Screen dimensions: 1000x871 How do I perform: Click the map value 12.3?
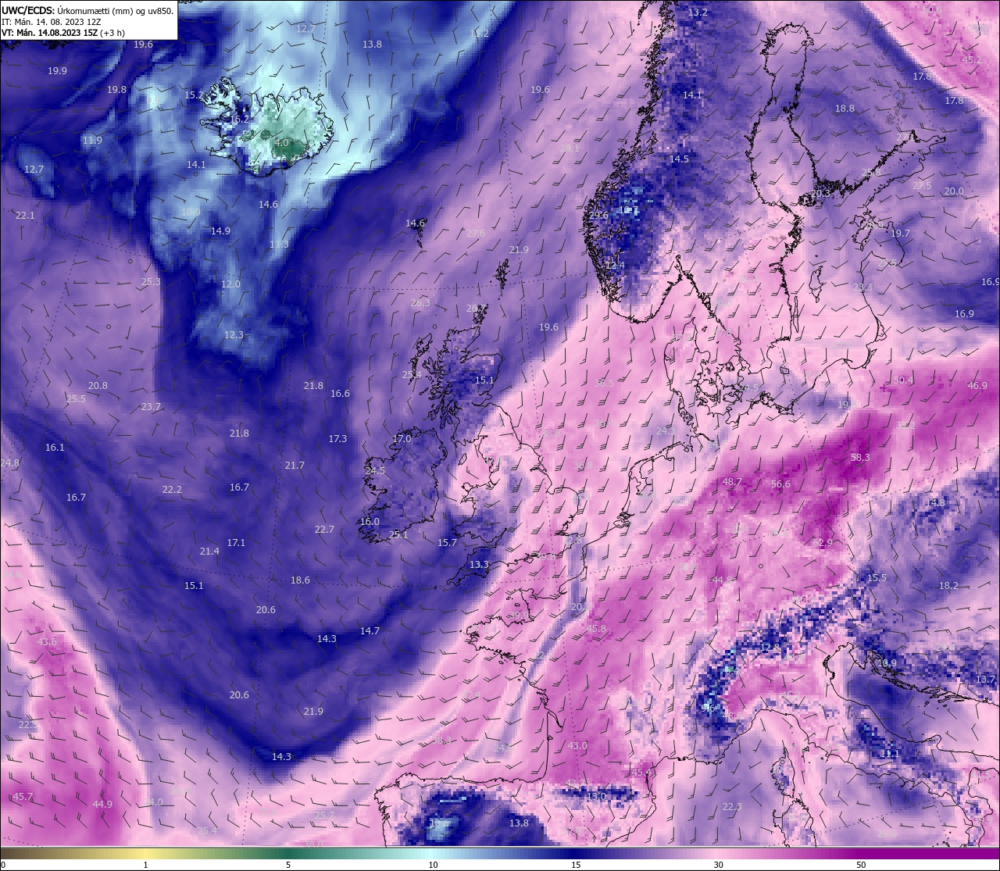(x=234, y=335)
